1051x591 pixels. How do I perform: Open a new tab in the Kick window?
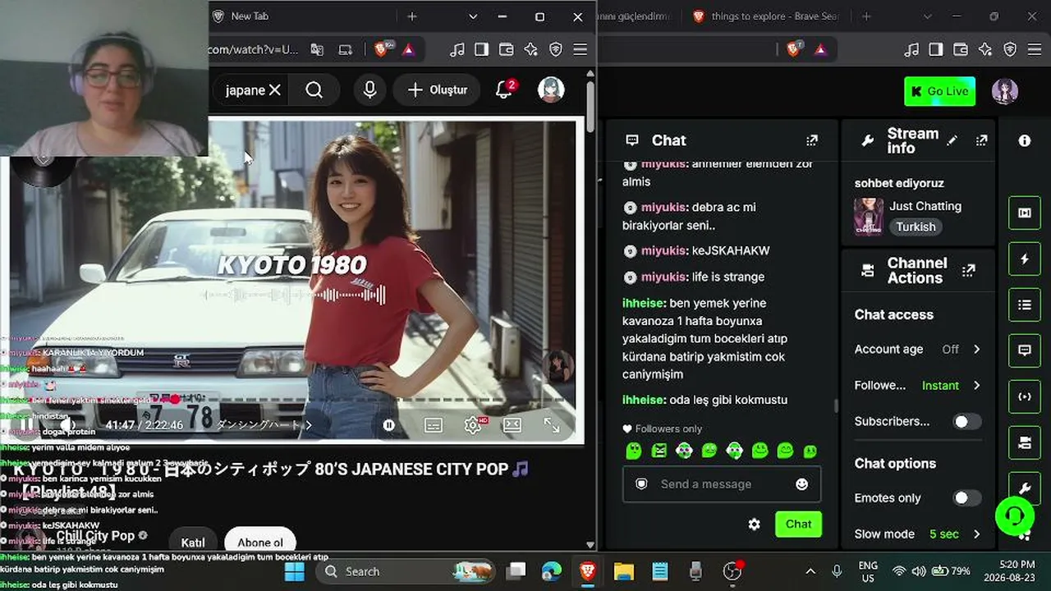click(866, 16)
